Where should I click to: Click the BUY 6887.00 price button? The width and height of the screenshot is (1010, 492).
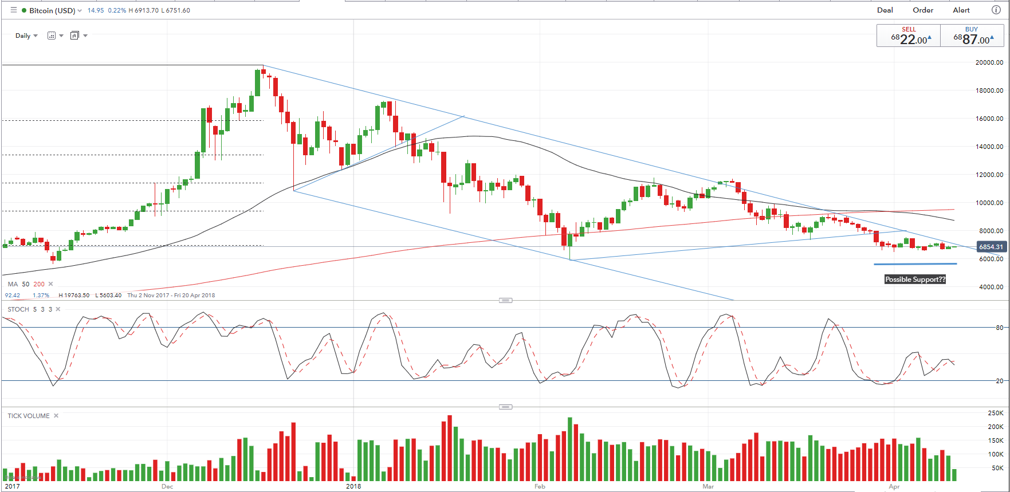click(x=972, y=36)
